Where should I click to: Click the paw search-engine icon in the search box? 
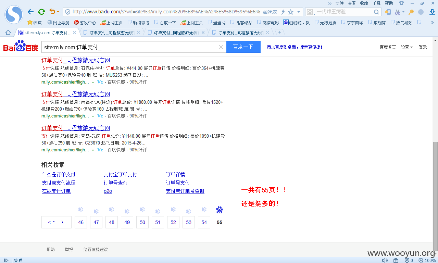tap(310, 12)
